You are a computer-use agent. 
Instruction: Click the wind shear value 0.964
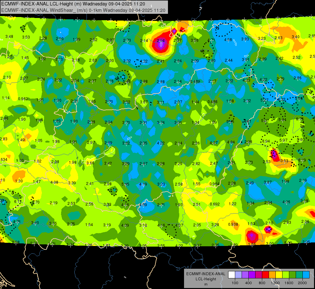click(x=214, y=184)
